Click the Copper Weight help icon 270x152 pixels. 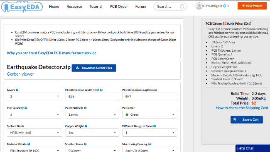(86, 126)
